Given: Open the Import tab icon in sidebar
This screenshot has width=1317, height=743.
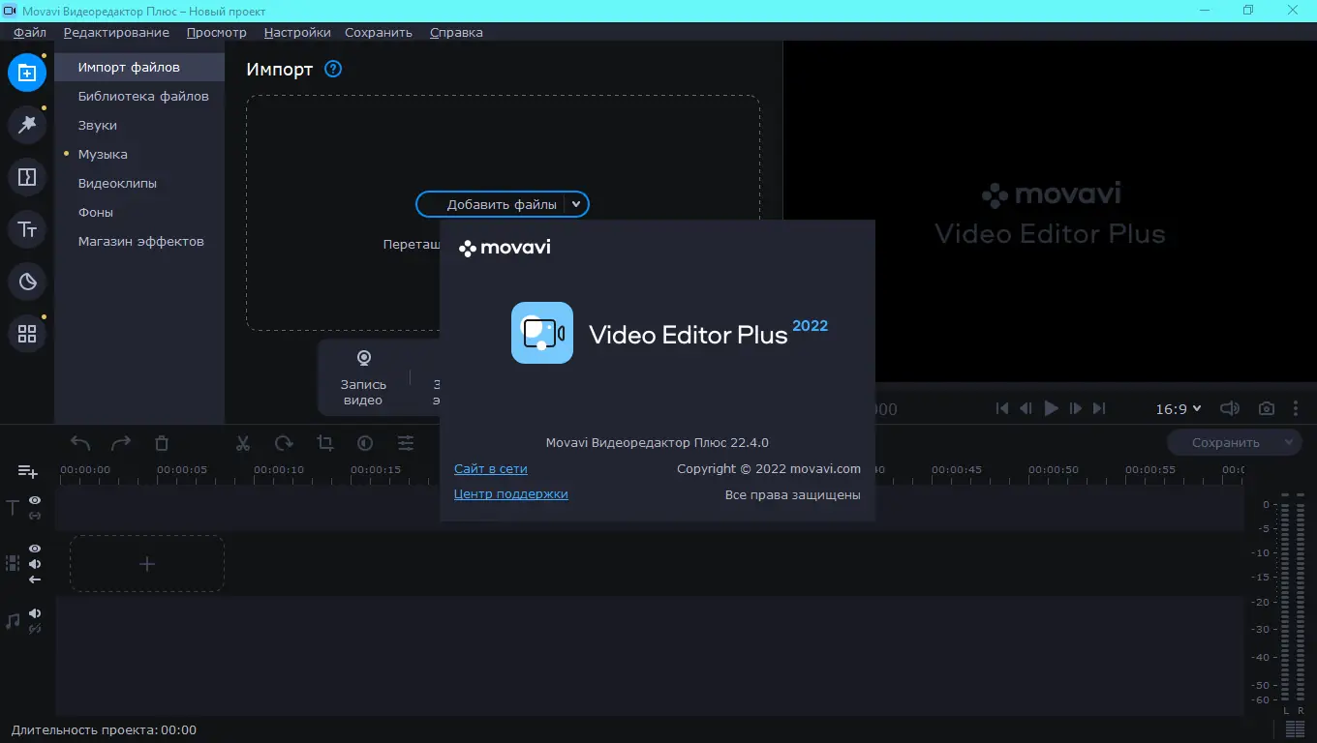Looking at the screenshot, I should click(x=27, y=73).
